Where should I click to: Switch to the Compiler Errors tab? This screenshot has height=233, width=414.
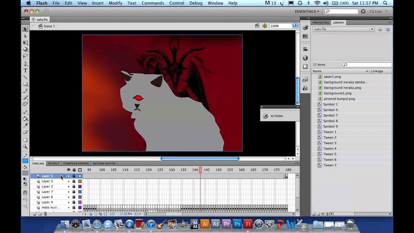[x=76, y=164]
